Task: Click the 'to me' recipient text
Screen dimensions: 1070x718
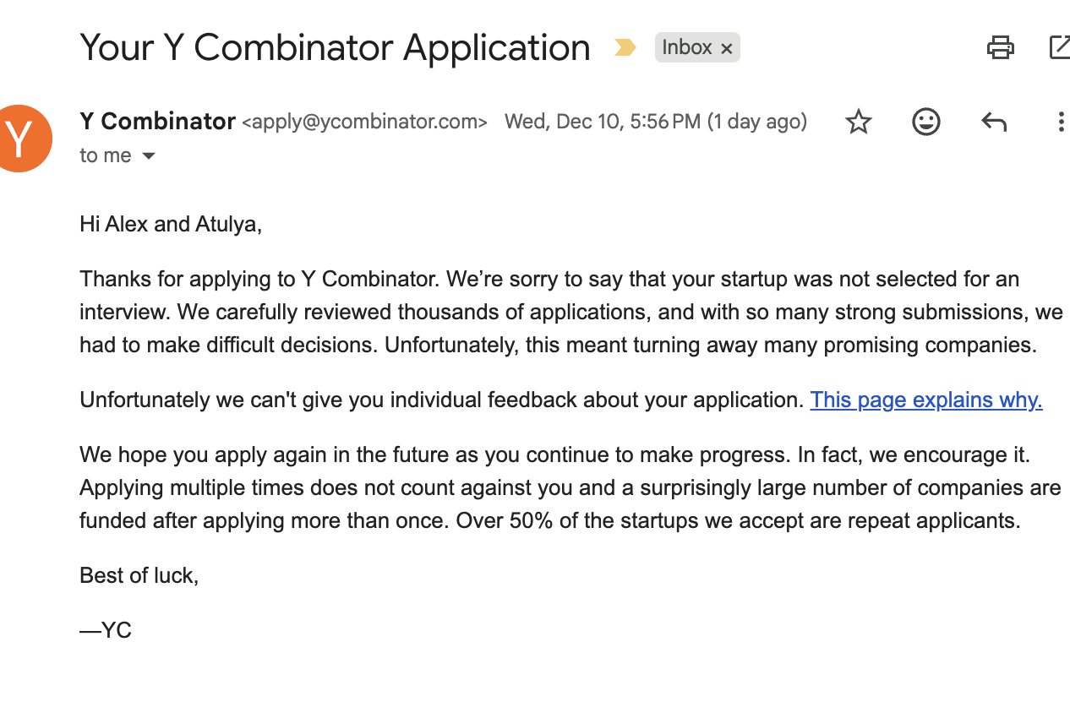Action: [x=105, y=155]
